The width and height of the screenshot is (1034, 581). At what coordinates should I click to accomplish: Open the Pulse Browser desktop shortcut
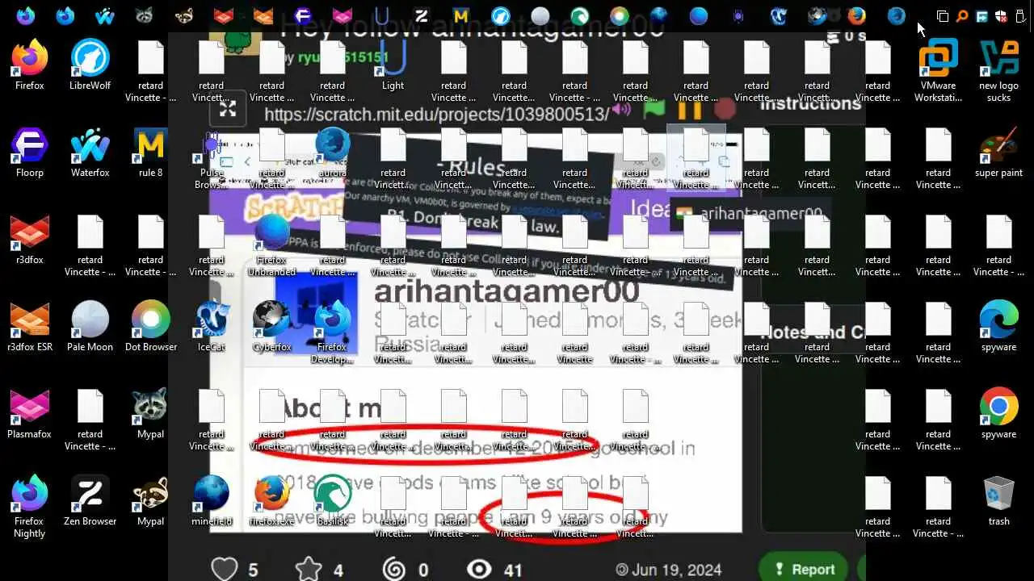[211, 157]
